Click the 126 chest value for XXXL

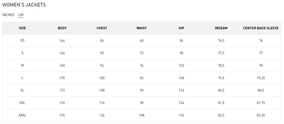tap(102, 115)
